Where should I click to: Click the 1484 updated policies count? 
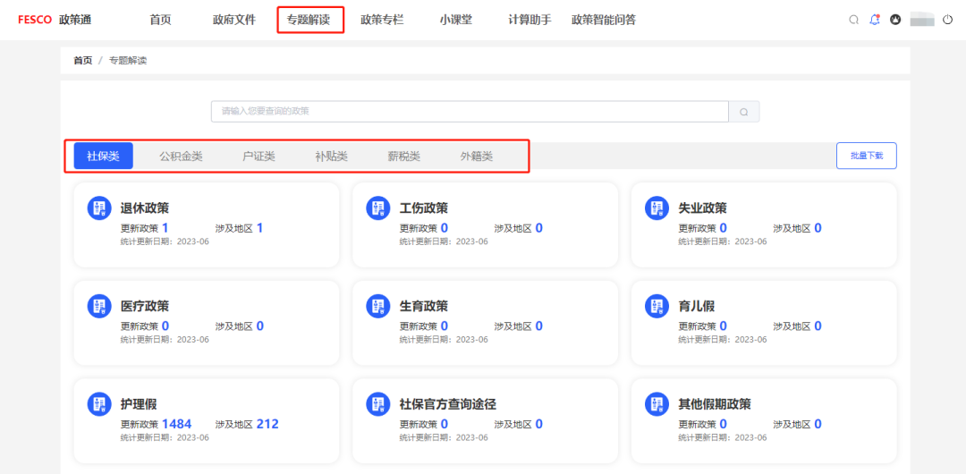click(x=177, y=424)
